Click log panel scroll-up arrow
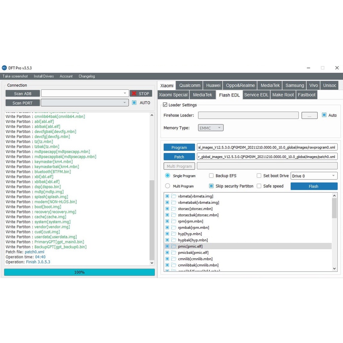This screenshot has height=343, width=343. coord(152,115)
